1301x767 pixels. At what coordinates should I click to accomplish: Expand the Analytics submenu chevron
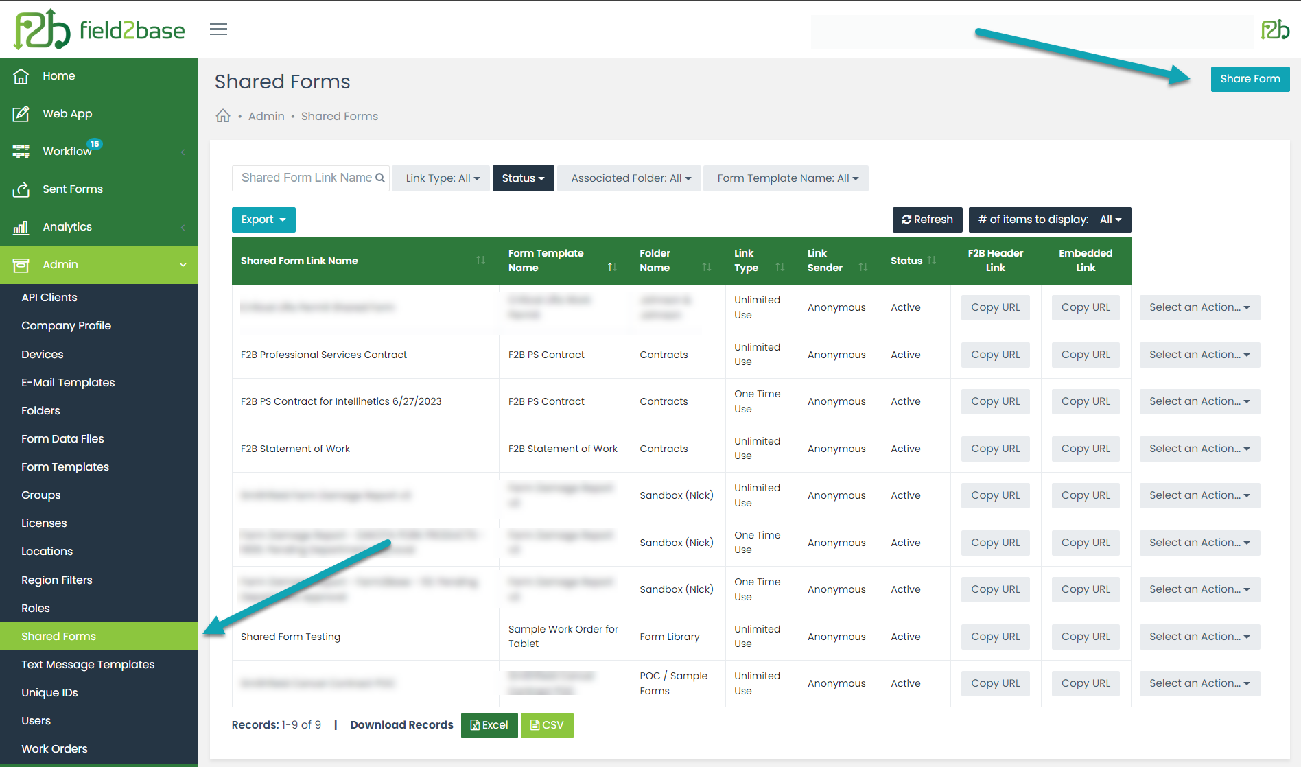point(183,227)
